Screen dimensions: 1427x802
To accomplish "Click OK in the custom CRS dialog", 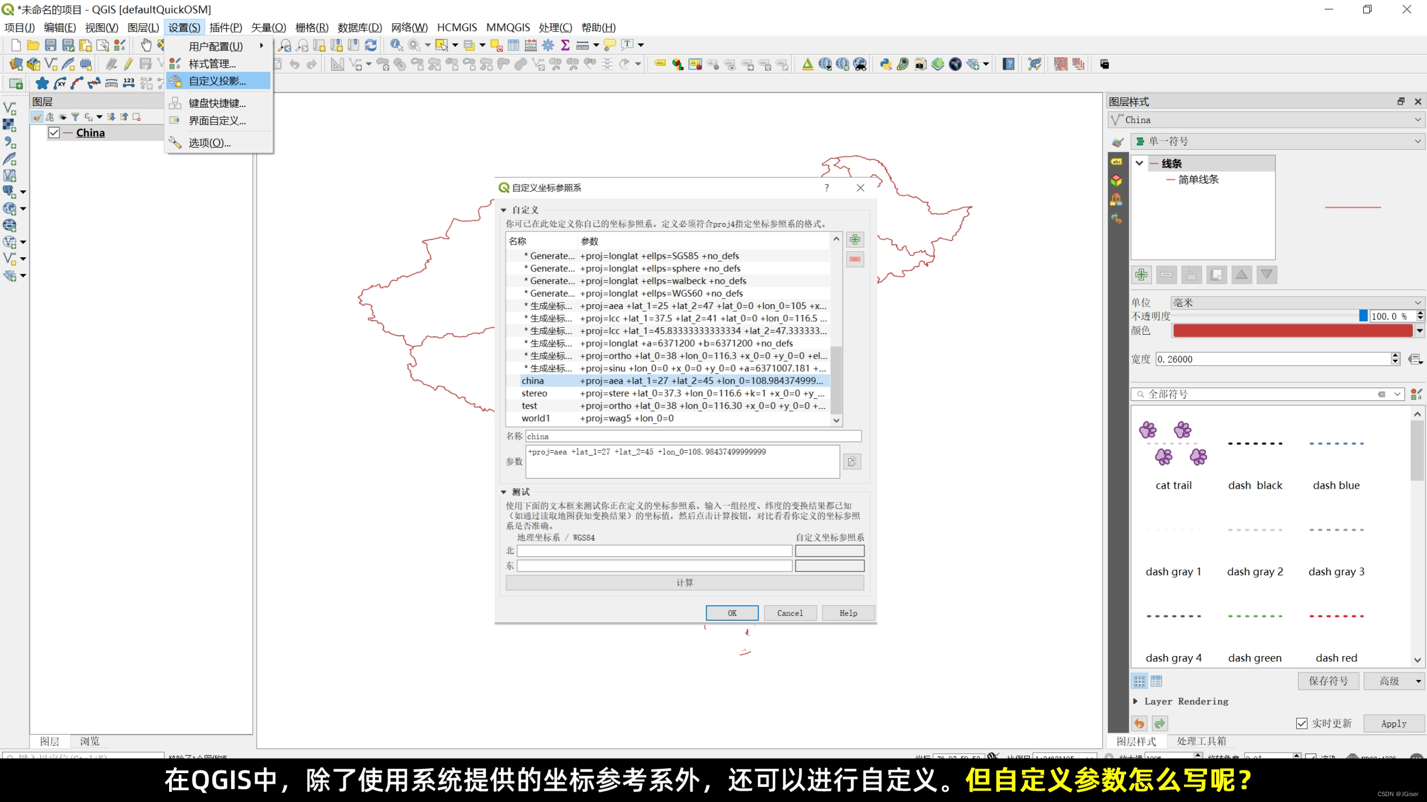I will tap(732, 613).
